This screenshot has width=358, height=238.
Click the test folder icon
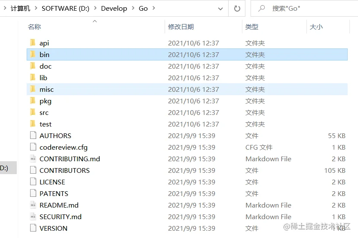tap(33, 124)
